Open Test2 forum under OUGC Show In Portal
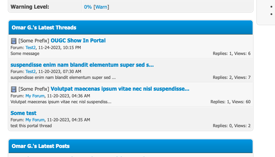This screenshot has width=275, height=157. 31,47
